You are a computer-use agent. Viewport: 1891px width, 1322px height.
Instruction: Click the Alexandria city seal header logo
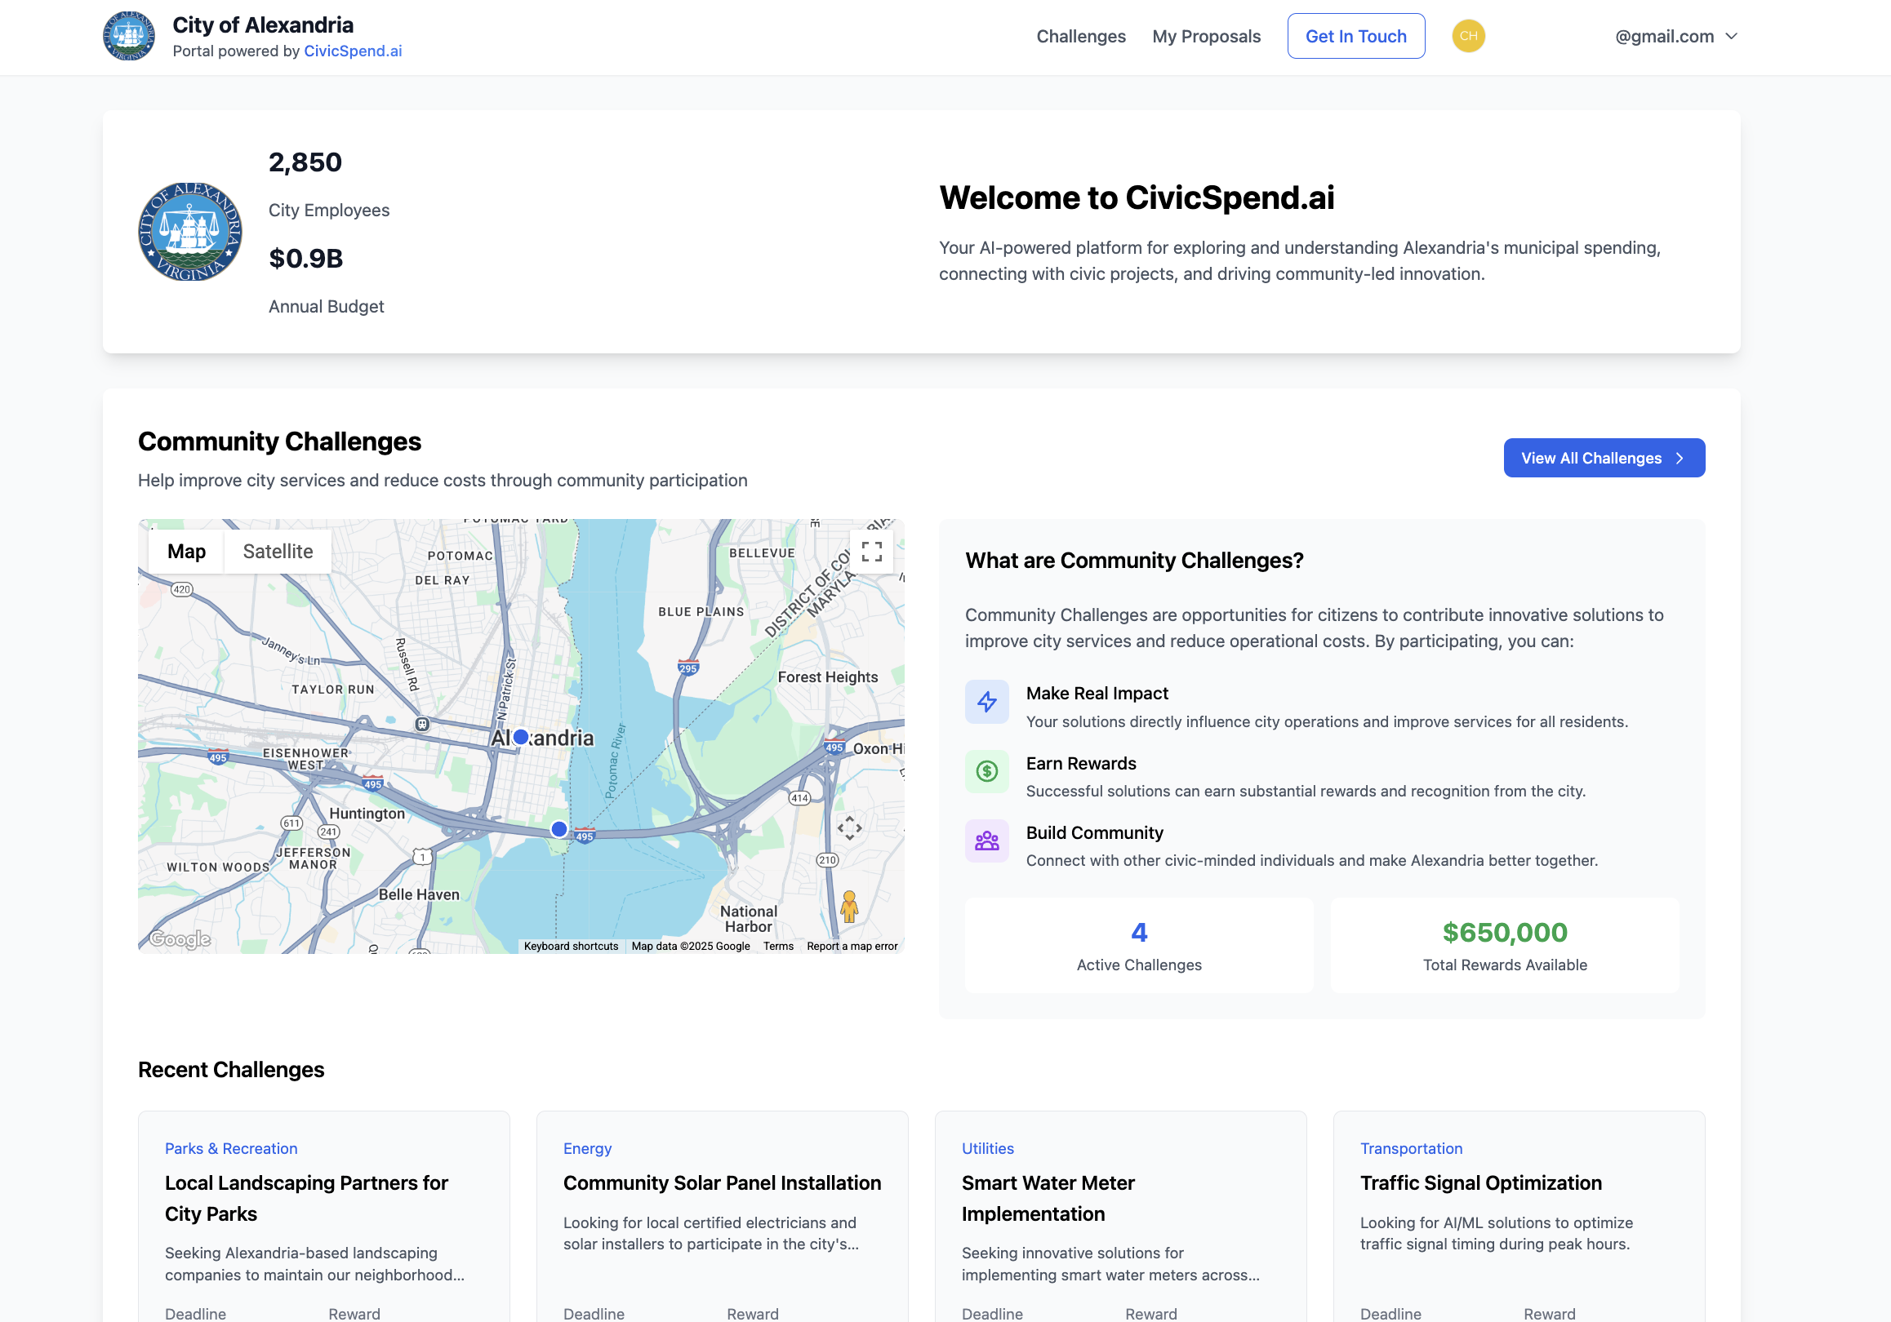coord(128,36)
